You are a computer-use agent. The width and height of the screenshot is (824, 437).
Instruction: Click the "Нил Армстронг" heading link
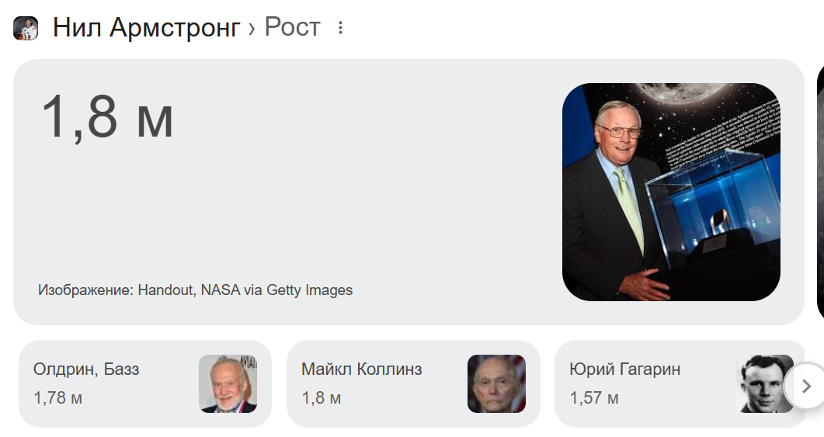[x=146, y=28]
